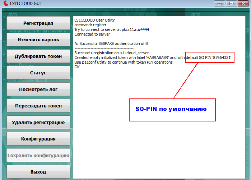Click Сохранить конфигурацию button
This screenshot has height=180, width=251.
[38, 155]
